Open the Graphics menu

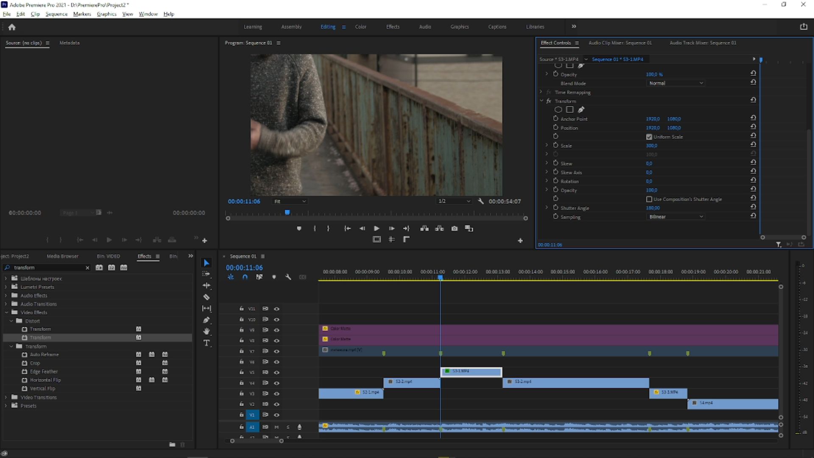tap(106, 14)
